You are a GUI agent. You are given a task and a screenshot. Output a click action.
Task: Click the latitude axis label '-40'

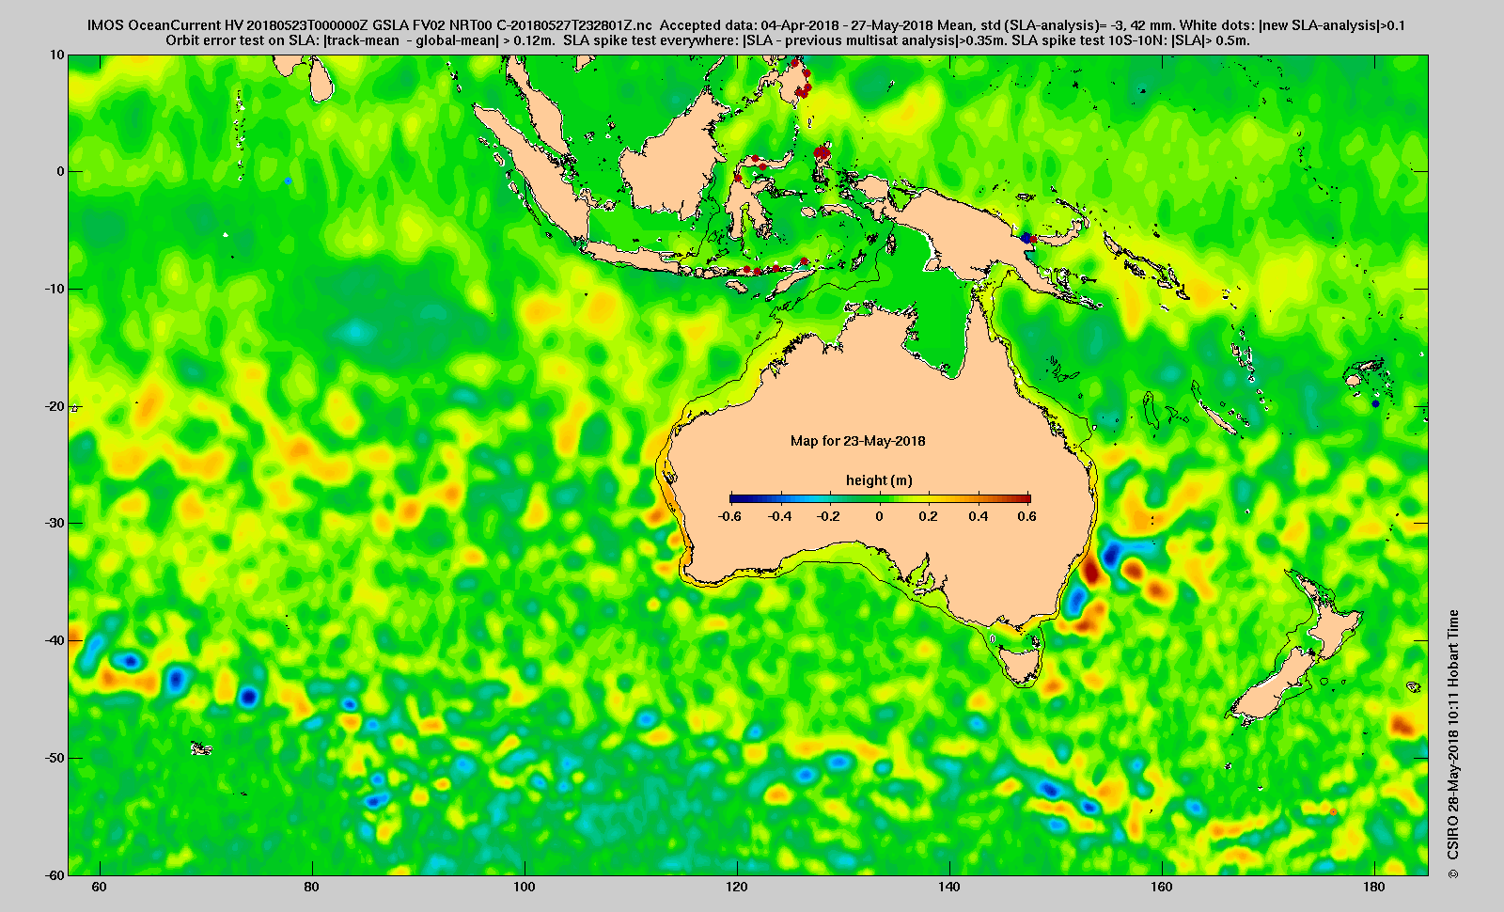55,640
